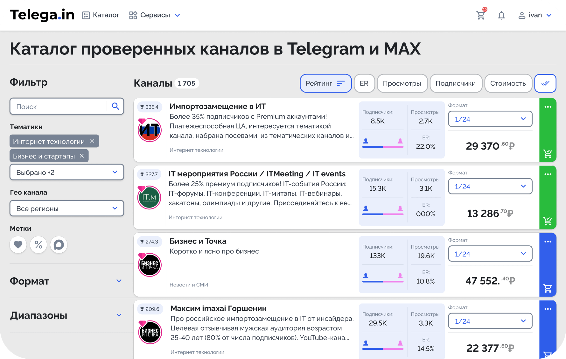Screen dimensions: 566x359
Task: Open the options menu on «Бизнес и Точка» card
Action: click(x=548, y=242)
